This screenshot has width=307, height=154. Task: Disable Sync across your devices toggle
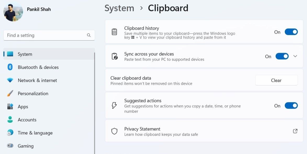click(282, 56)
